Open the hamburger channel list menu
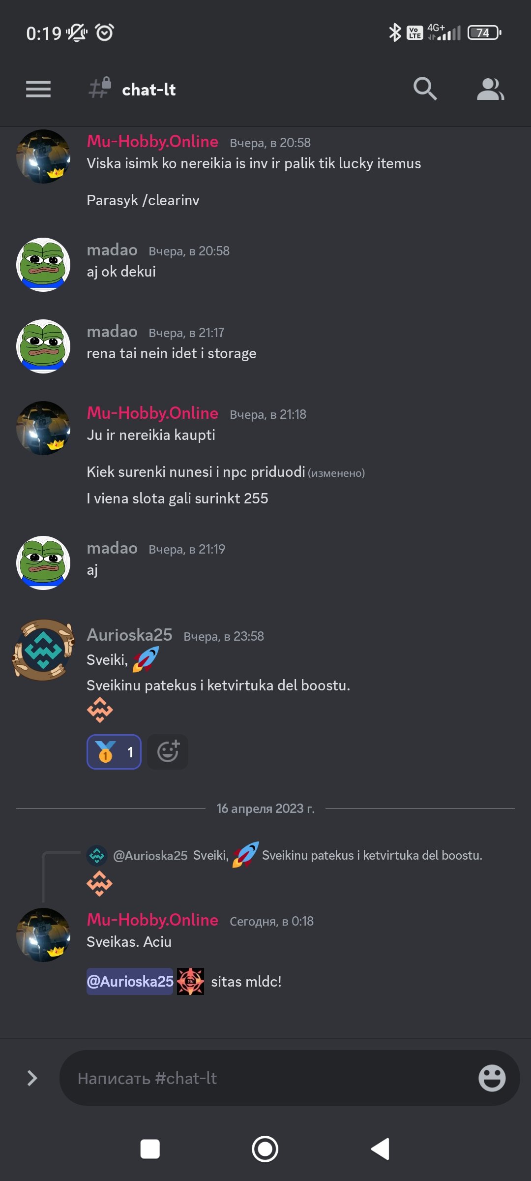Image resolution: width=531 pixels, height=1181 pixels. pyautogui.click(x=38, y=89)
